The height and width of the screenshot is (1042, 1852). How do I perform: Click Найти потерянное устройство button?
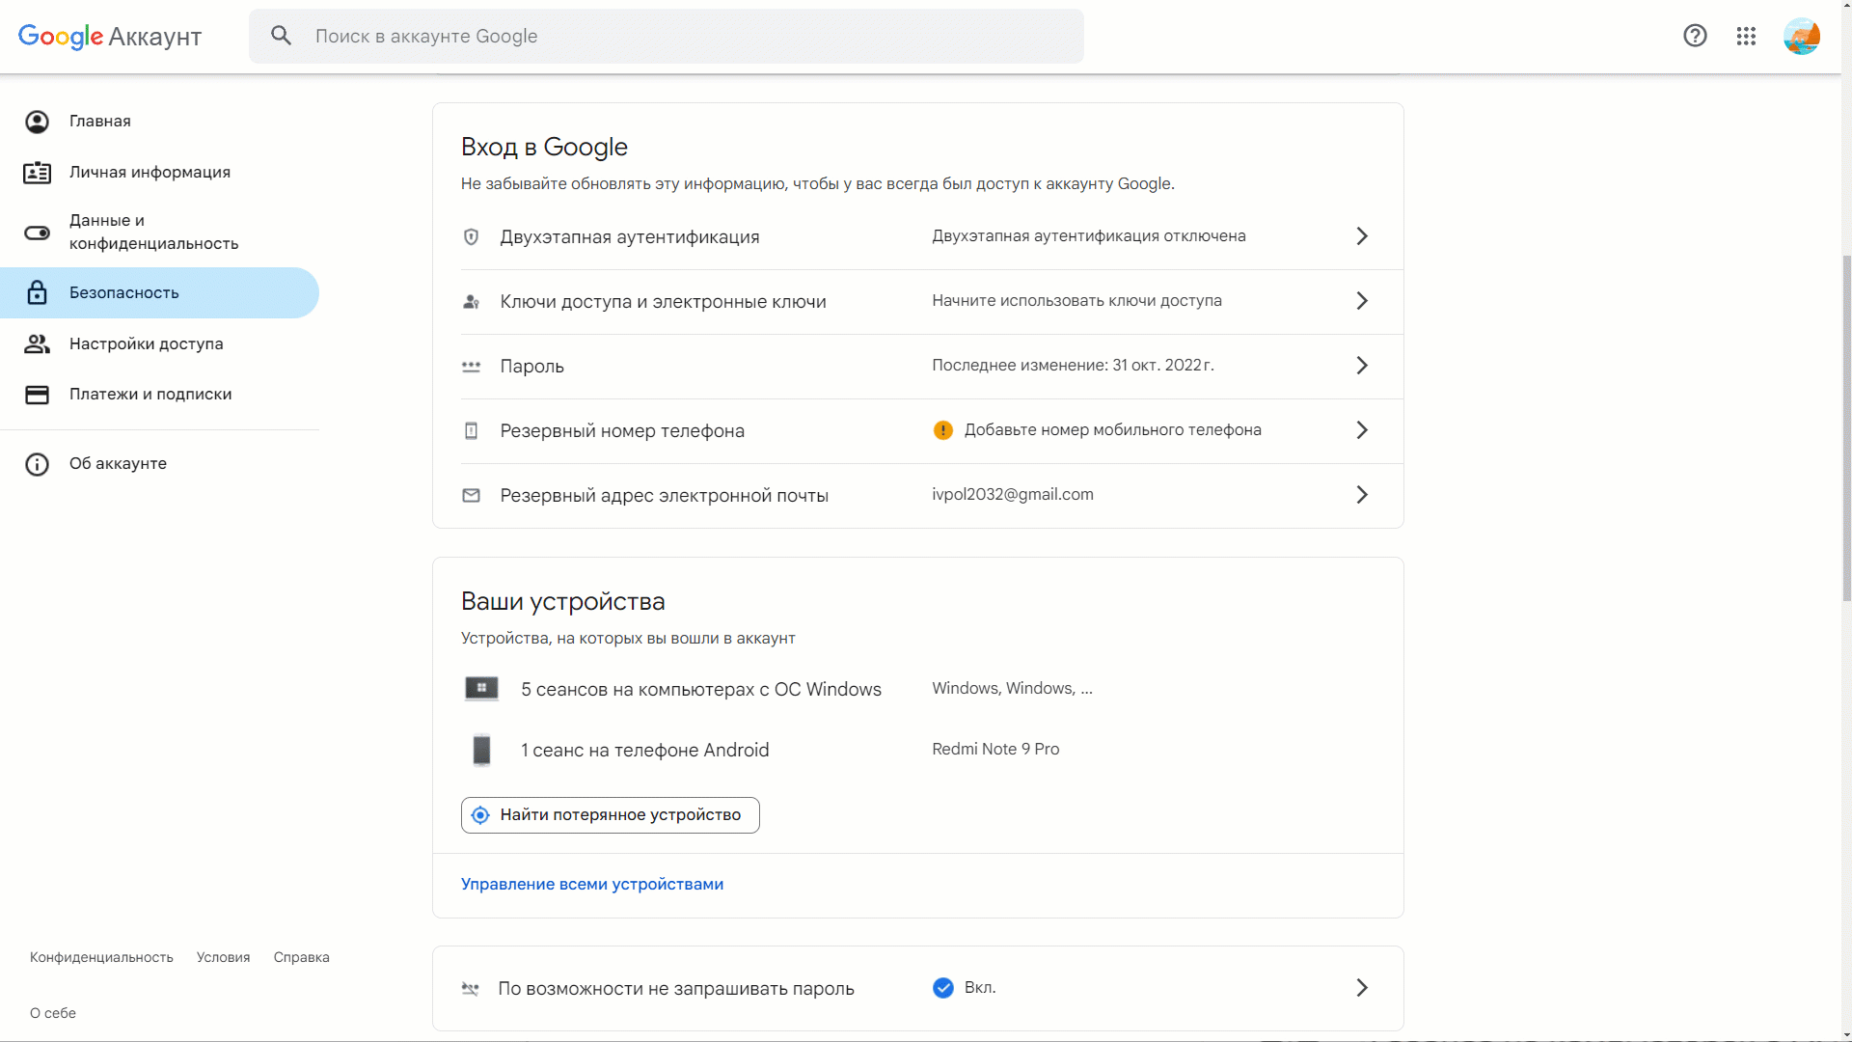610,815
